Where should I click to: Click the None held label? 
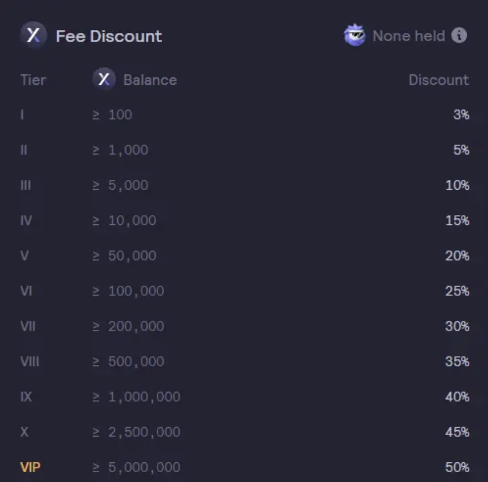point(408,36)
